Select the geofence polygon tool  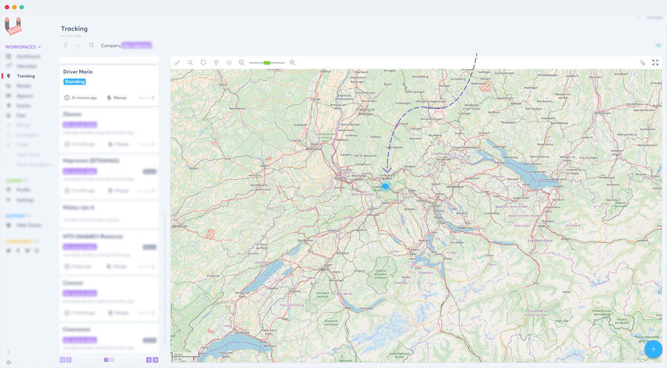click(x=204, y=62)
